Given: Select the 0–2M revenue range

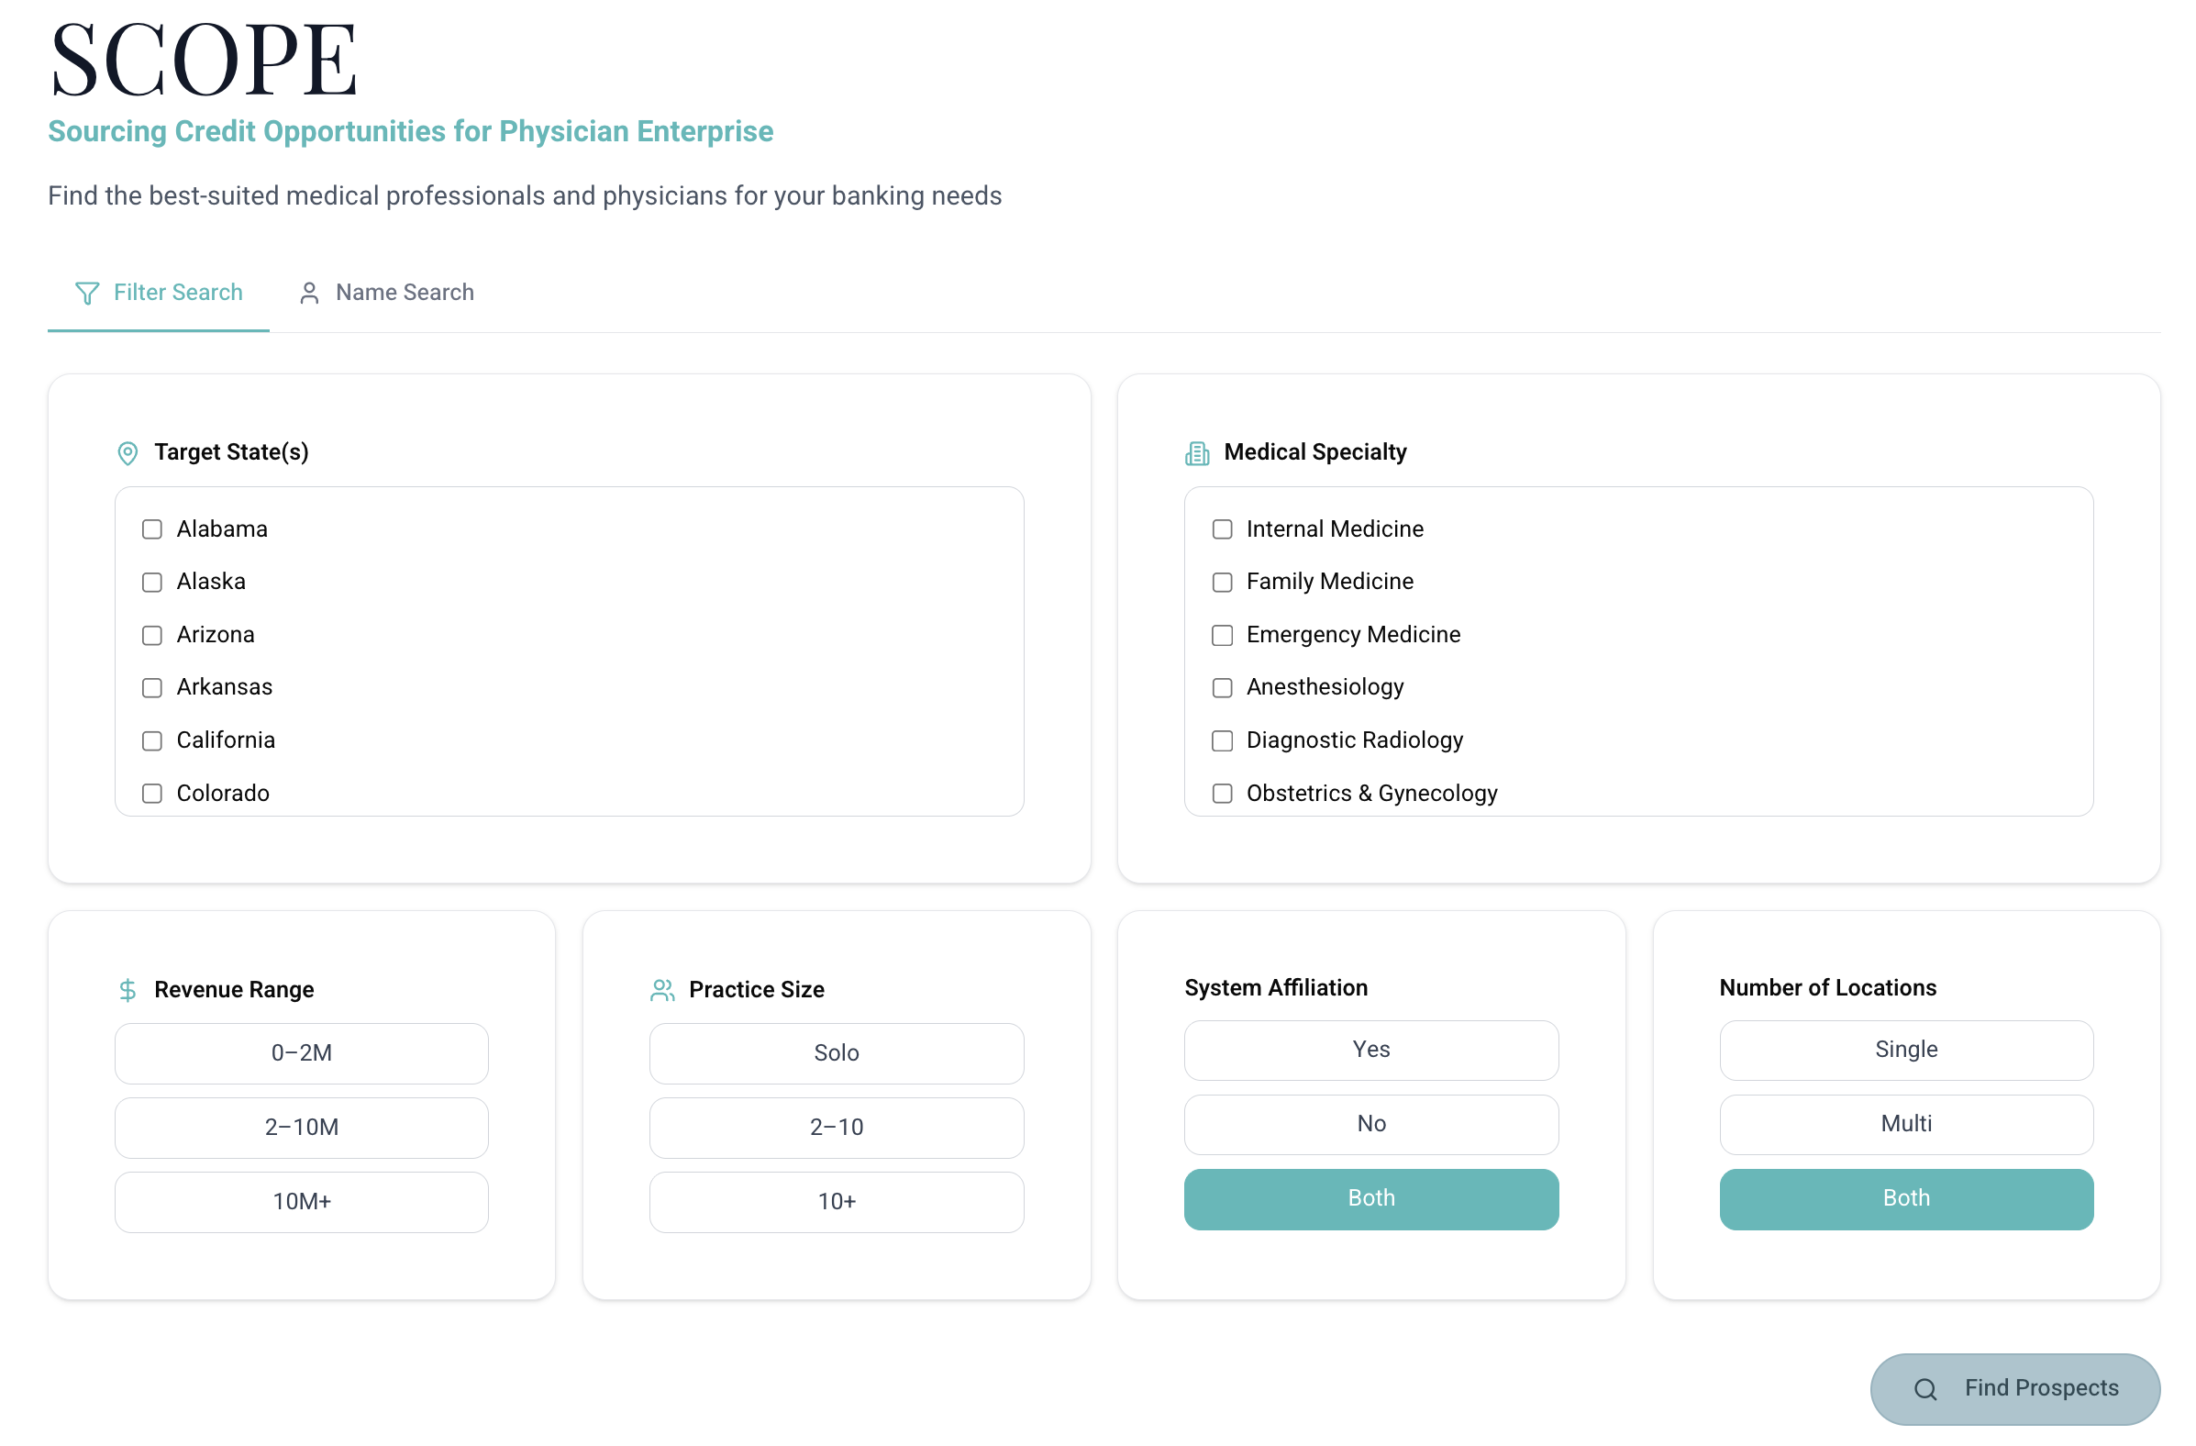Looking at the screenshot, I should [x=301, y=1052].
